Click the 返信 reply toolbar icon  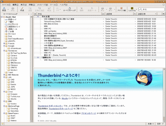point(30,9)
